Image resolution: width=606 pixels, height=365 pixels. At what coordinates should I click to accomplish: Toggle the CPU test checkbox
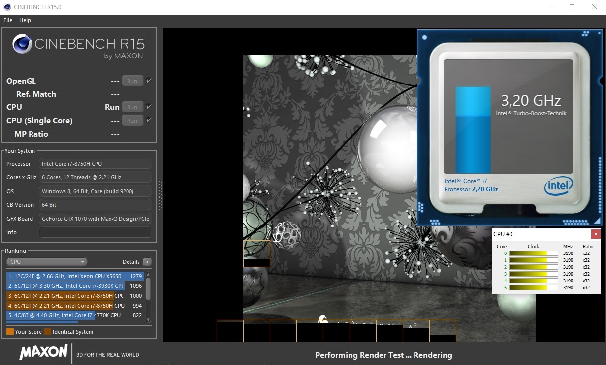149,107
